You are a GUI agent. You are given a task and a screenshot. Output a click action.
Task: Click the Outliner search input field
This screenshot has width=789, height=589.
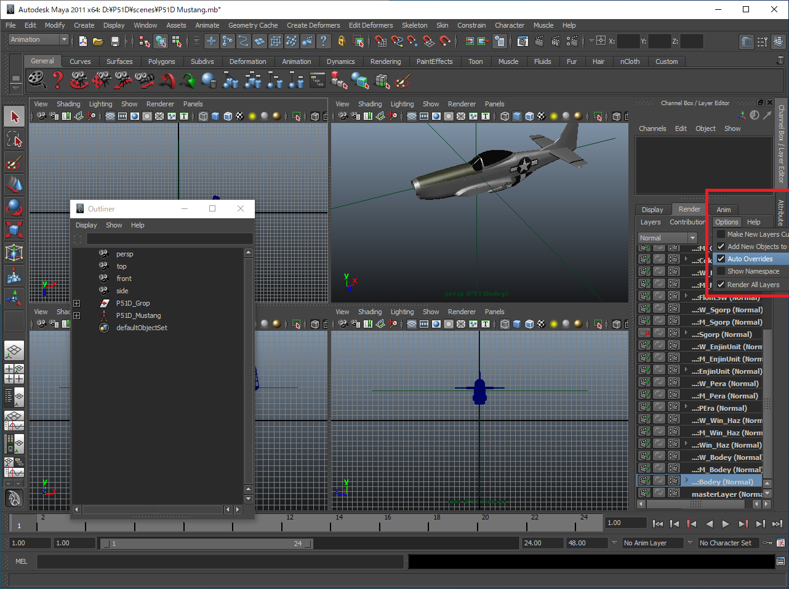169,239
